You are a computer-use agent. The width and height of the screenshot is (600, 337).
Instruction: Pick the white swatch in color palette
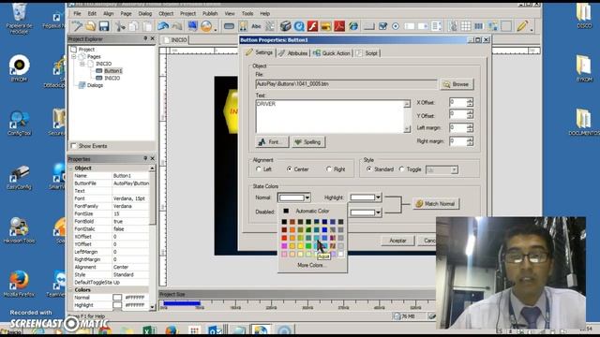340,254
